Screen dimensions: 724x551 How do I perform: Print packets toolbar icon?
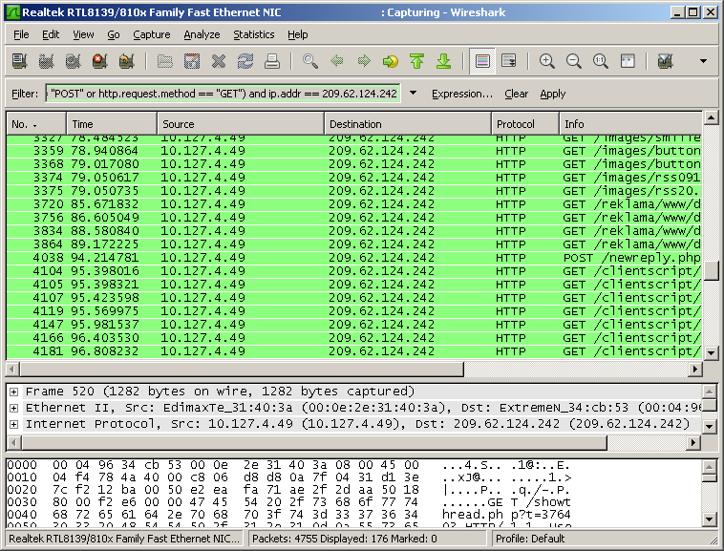click(272, 61)
